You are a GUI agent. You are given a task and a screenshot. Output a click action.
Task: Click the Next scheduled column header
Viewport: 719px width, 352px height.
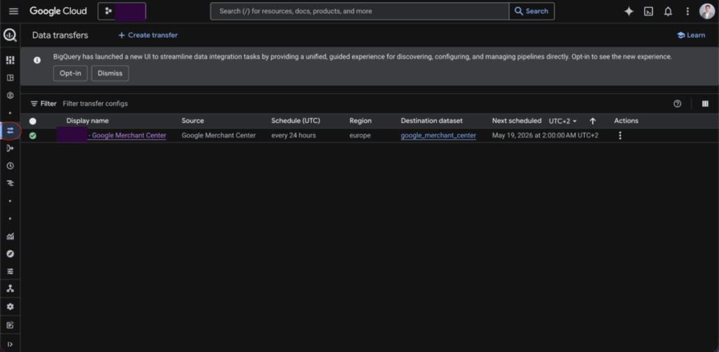click(x=517, y=121)
